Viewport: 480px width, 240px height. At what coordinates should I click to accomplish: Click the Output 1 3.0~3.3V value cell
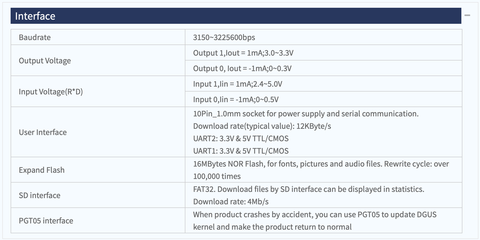(x=243, y=53)
